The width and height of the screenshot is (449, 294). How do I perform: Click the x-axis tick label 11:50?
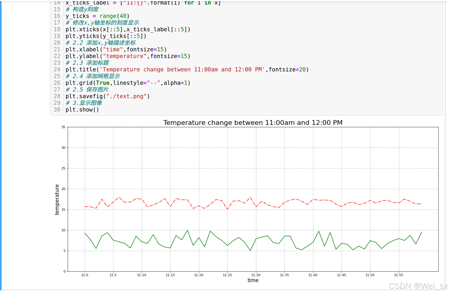pyautogui.click(x=370, y=275)
